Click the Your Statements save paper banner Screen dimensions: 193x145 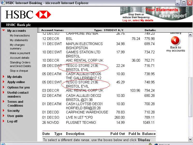point(156,14)
